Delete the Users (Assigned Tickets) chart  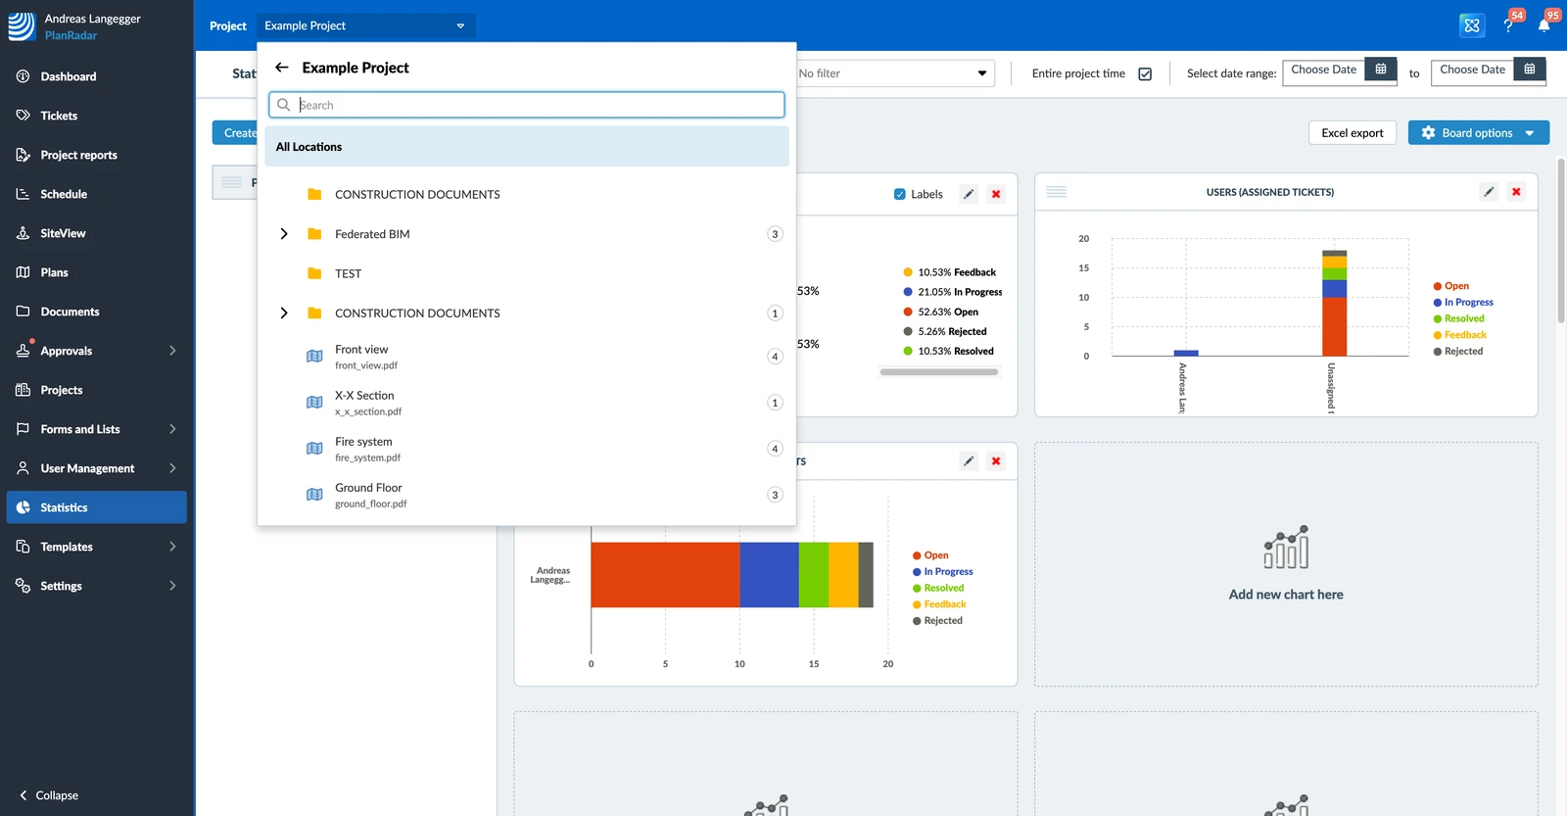(1516, 192)
